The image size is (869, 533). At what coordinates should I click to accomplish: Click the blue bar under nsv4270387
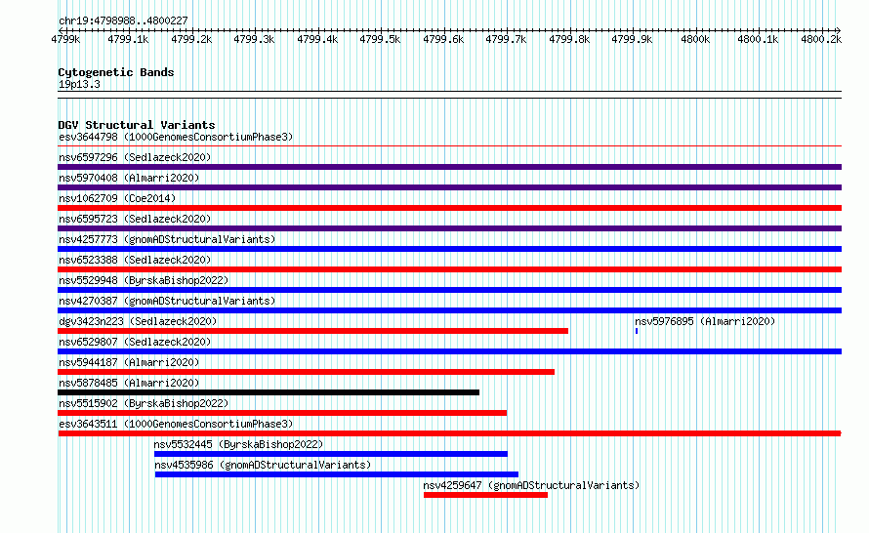click(449, 310)
